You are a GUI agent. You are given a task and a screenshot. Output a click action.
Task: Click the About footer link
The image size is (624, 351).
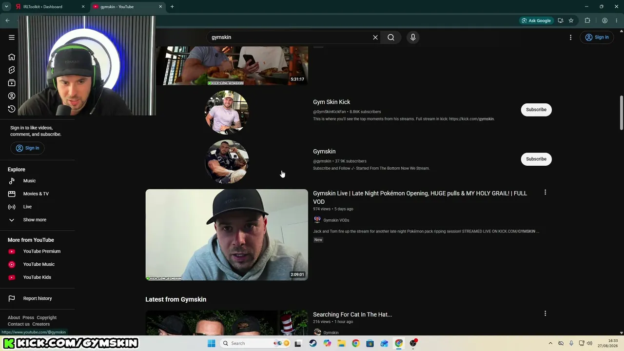[x=14, y=317]
